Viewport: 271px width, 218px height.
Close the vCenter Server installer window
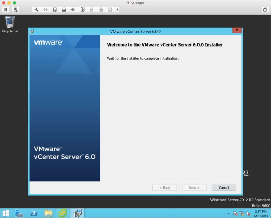pyautogui.click(x=237, y=31)
